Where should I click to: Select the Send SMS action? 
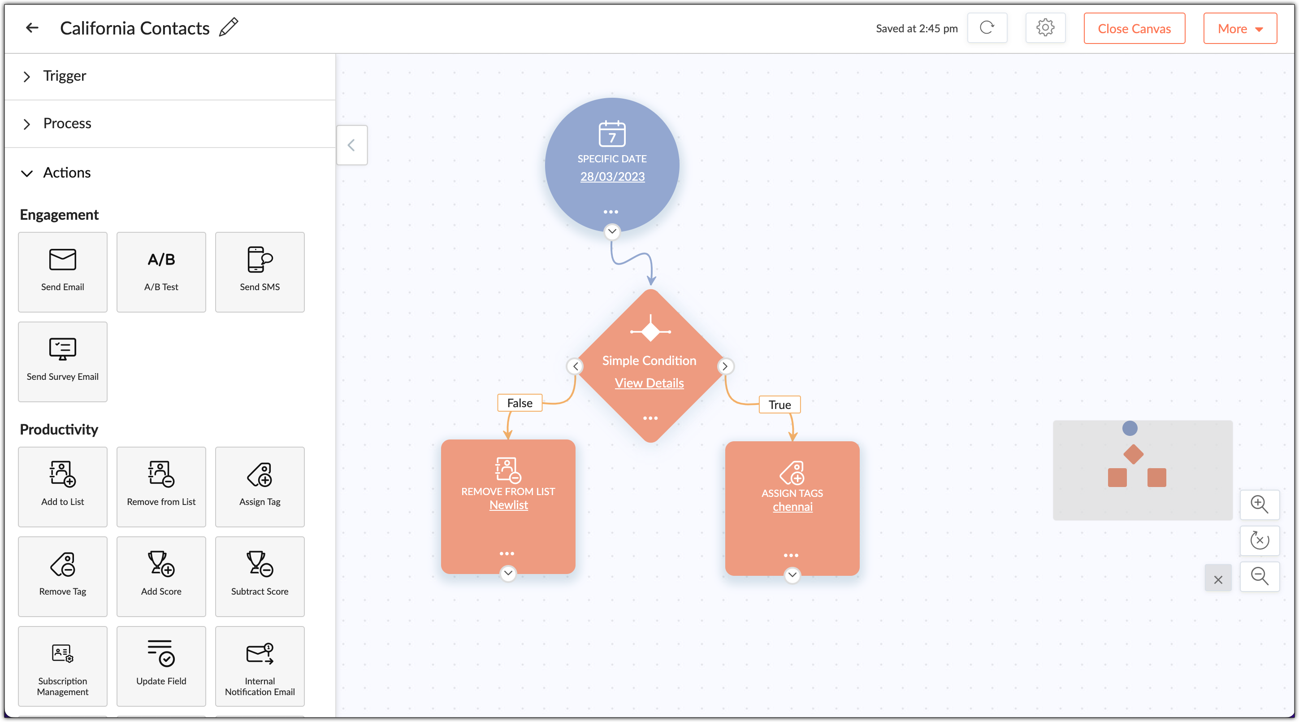[x=260, y=272]
